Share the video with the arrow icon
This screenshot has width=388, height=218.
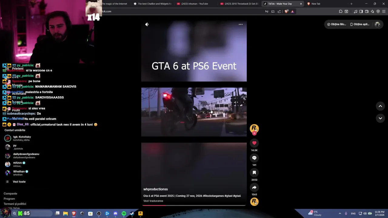[x=254, y=187]
